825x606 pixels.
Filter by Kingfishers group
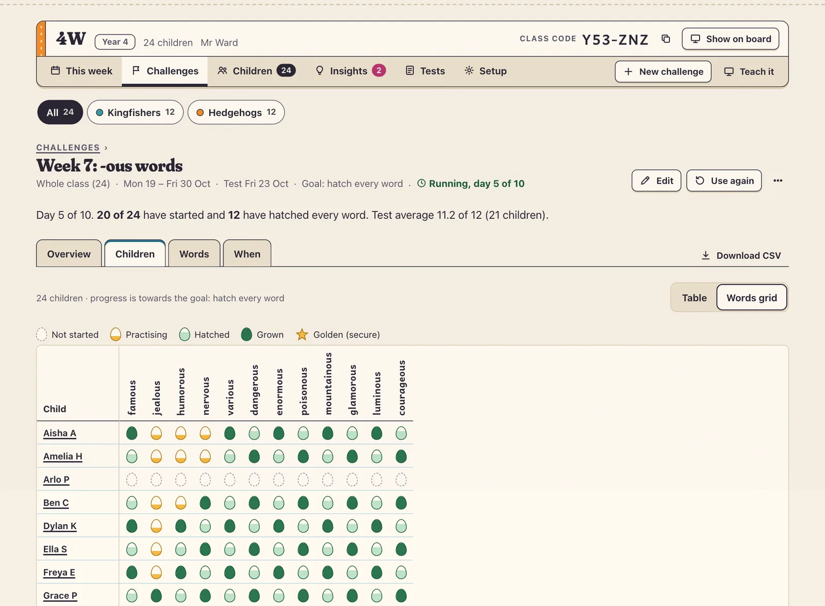[x=135, y=112]
